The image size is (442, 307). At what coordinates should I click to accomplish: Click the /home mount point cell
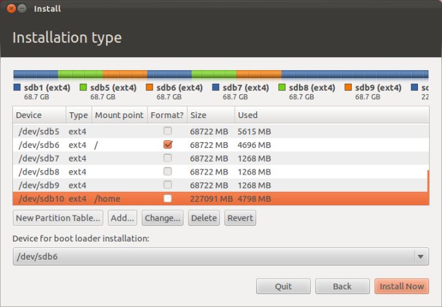click(x=107, y=199)
